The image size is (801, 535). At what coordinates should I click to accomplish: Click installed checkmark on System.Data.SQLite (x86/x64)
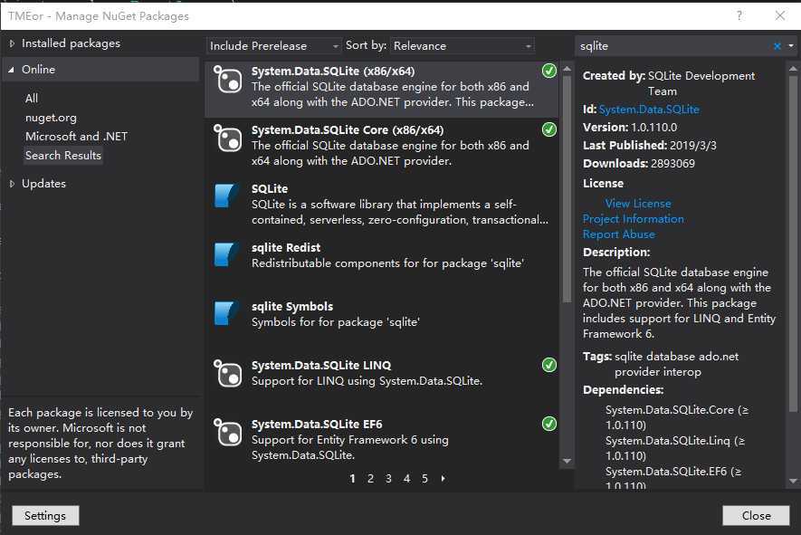click(549, 71)
